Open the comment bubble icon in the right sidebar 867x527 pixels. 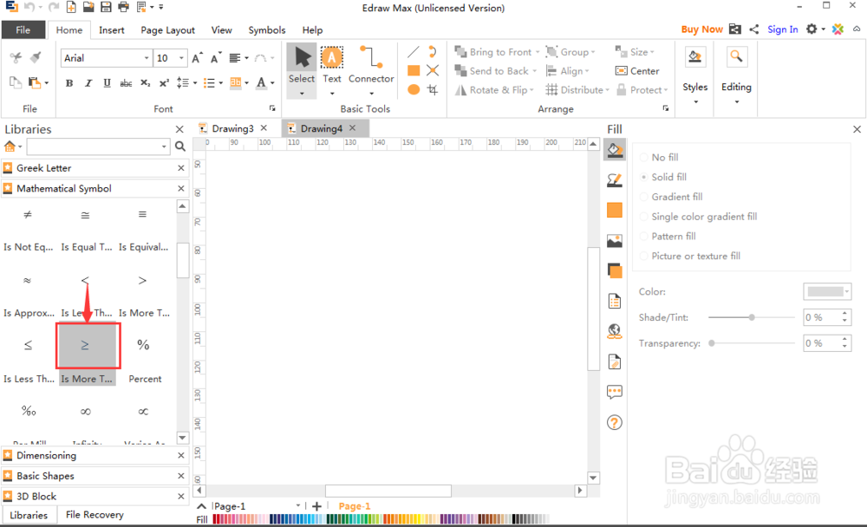point(615,392)
